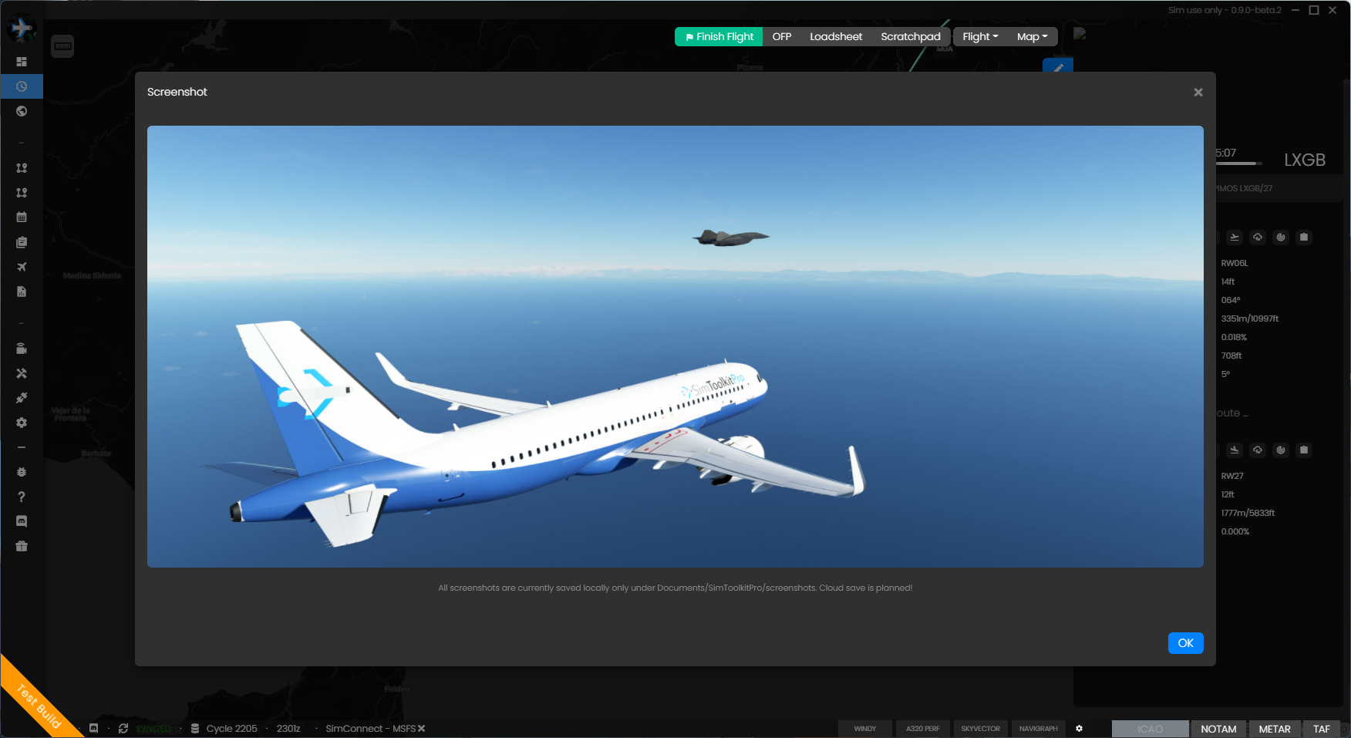
Task: Click the LXGB airport code
Action: click(x=1305, y=160)
